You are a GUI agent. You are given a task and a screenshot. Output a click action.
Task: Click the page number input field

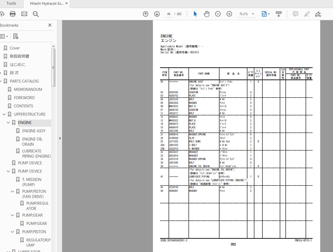pyautogui.click(x=169, y=14)
